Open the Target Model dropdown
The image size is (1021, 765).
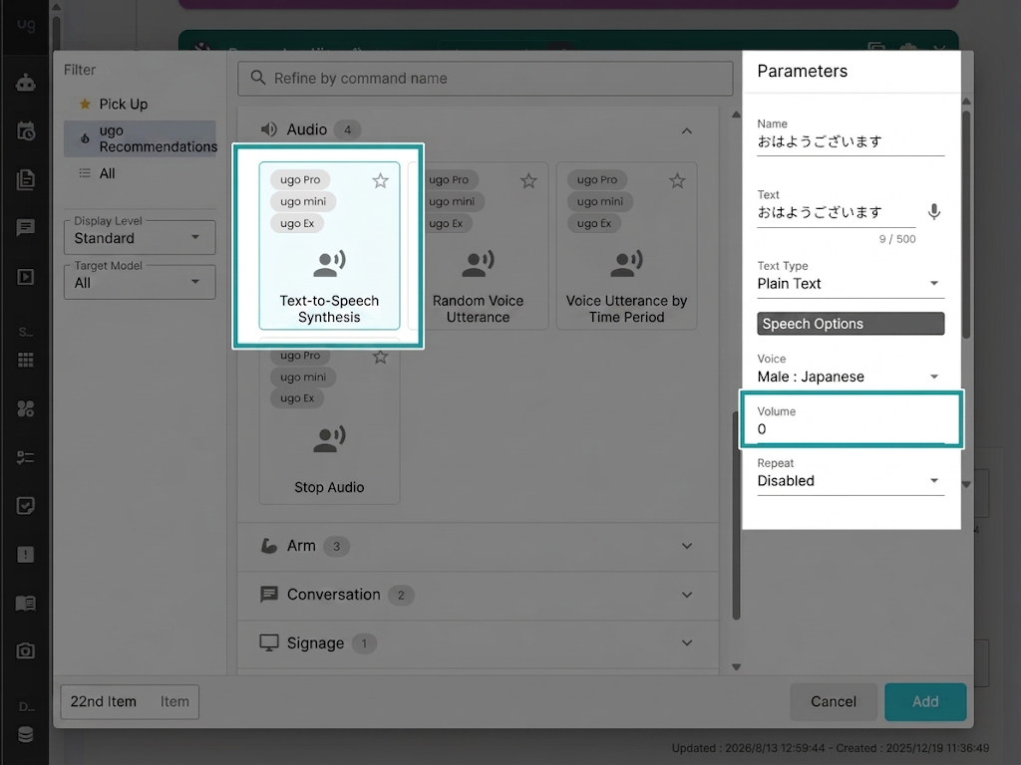coord(140,282)
